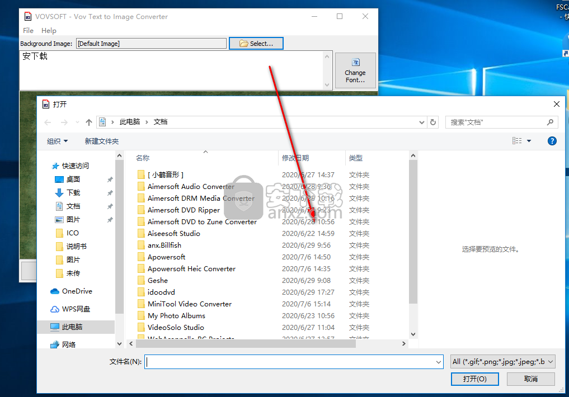Screen dimensions: 569x397
Task: Select the Aiseesoft Studio folder
Action: click(x=174, y=234)
